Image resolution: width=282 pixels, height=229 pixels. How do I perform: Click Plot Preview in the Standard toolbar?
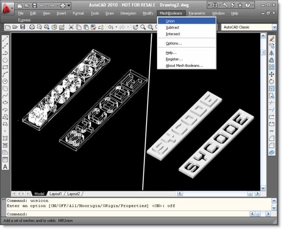[x=39, y=27]
